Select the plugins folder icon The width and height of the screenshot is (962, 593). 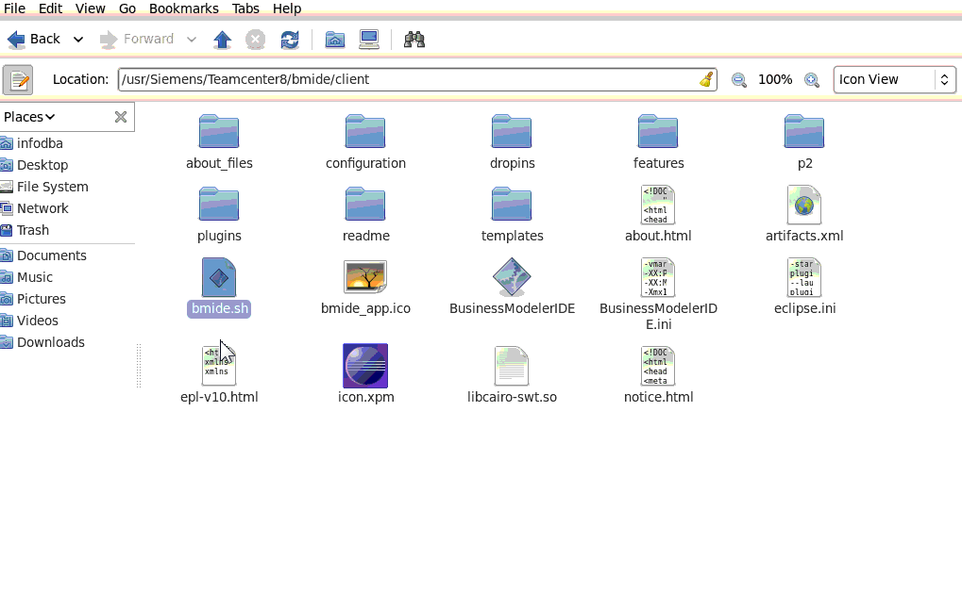[x=219, y=204]
